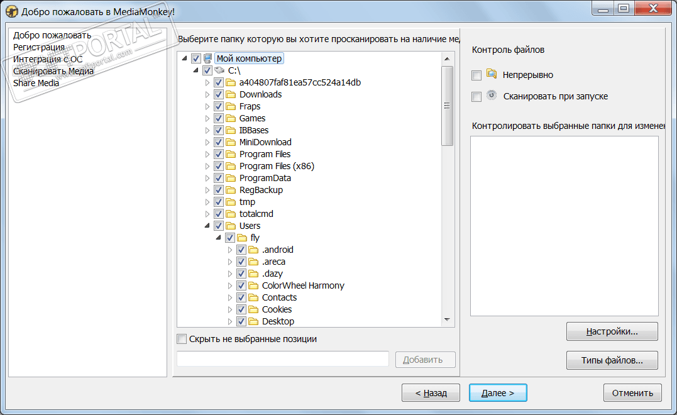Click the RegBackup folder icon
Image resolution: width=677 pixels, height=415 pixels.
tap(231, 190)
